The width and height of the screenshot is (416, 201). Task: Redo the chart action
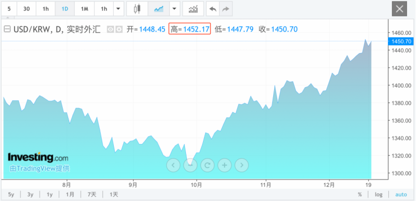[x=226, y=9]
